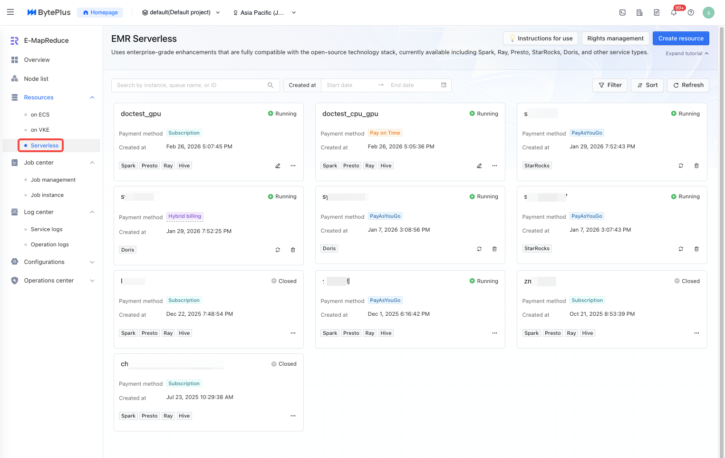The width and height of the screenshot is (725, 458).
Task: Open the more options menu on doctest_cpu_gpu card
Action: (x=494, y=166)
